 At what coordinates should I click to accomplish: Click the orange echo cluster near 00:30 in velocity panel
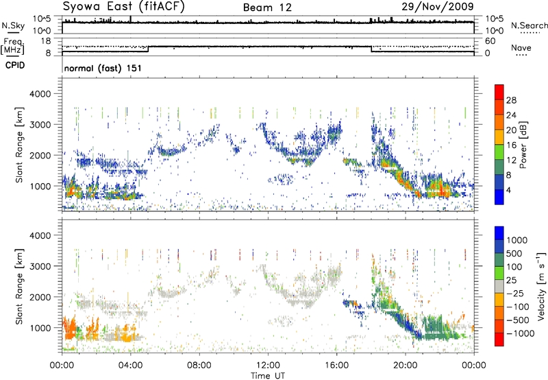click(x=71, y=329)
